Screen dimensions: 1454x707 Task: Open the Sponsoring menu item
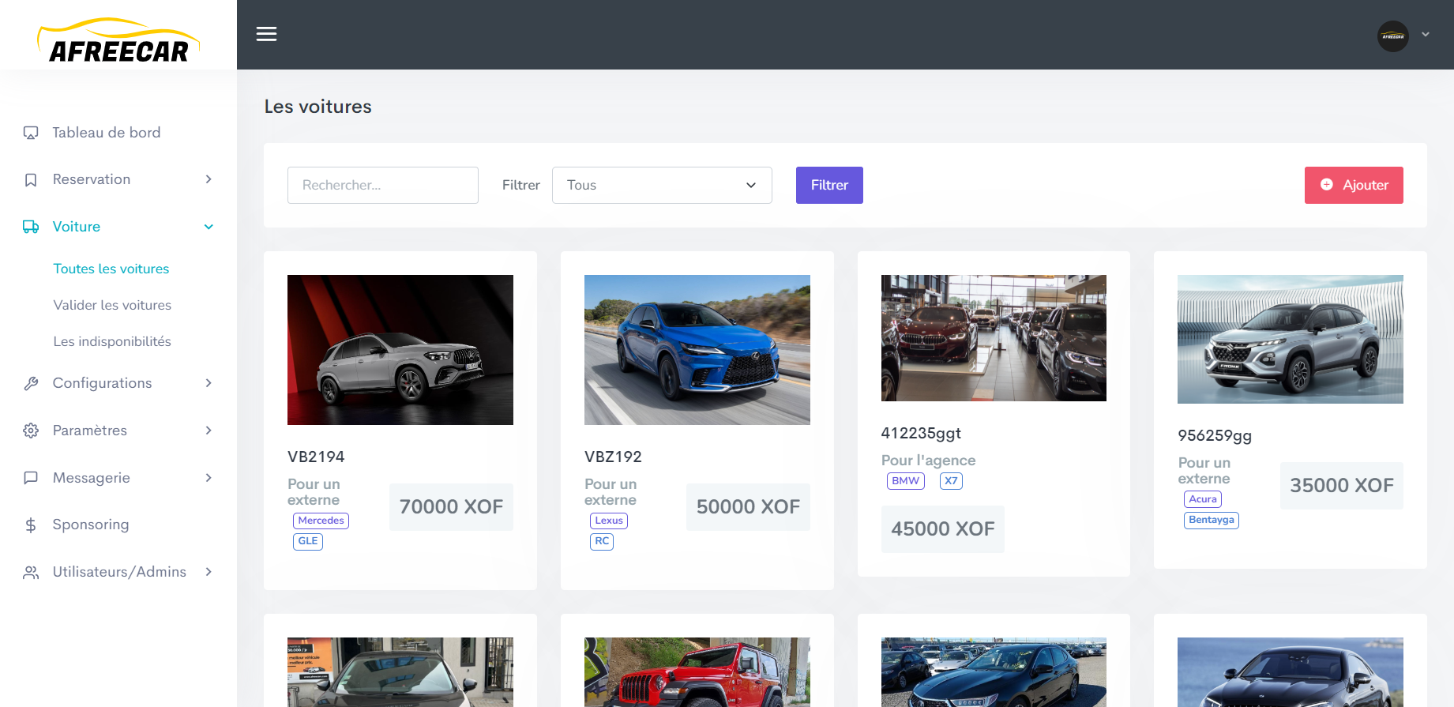click(x=91, y=525)
